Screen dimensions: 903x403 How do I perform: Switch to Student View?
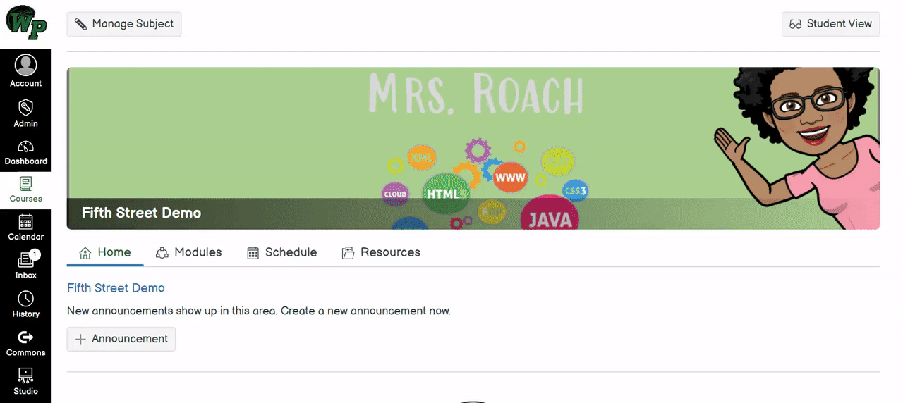coord(830,24)
